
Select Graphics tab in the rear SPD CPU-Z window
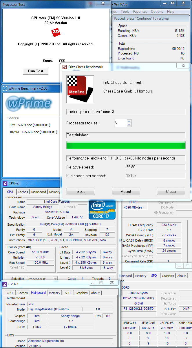click(x=168, y=276)
